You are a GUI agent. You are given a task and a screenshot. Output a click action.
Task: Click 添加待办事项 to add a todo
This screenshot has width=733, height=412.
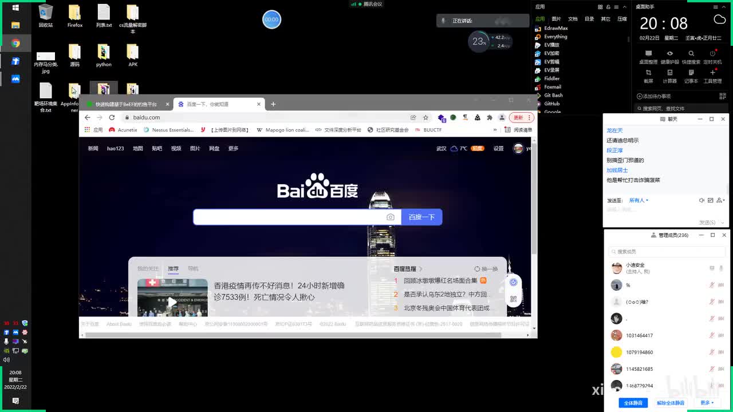point(653,96)
